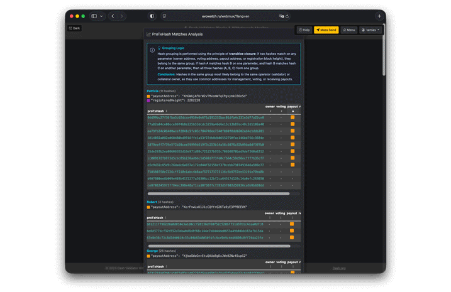
Task: Open the Menu item in top bar
Action: coord(349,30)
